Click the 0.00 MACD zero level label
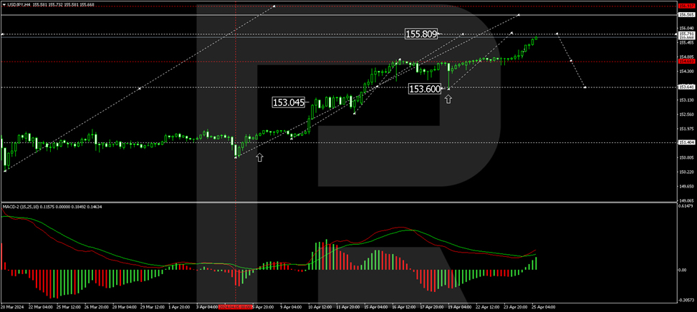697x312 pixels. pyautogui.click(x=683, y=270)
